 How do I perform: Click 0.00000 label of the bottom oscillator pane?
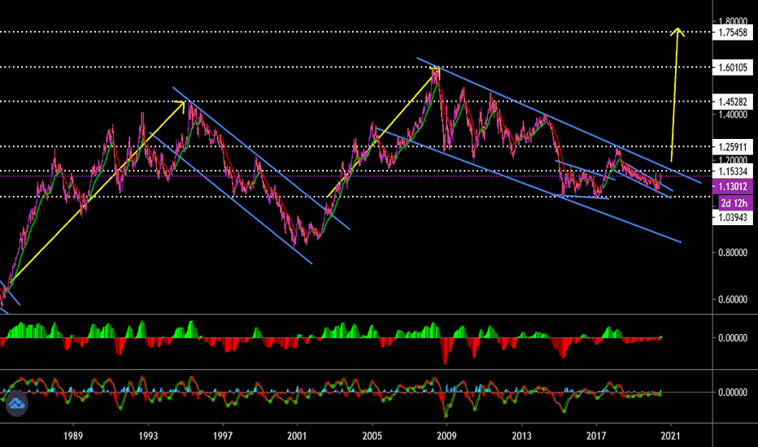733,393
